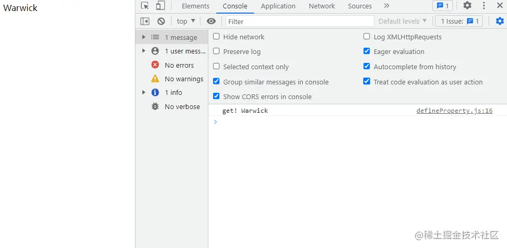This screenshot has width=507, height=248.
Task: Disable Autocomplete from history checkbox
Action: [367, 67]
